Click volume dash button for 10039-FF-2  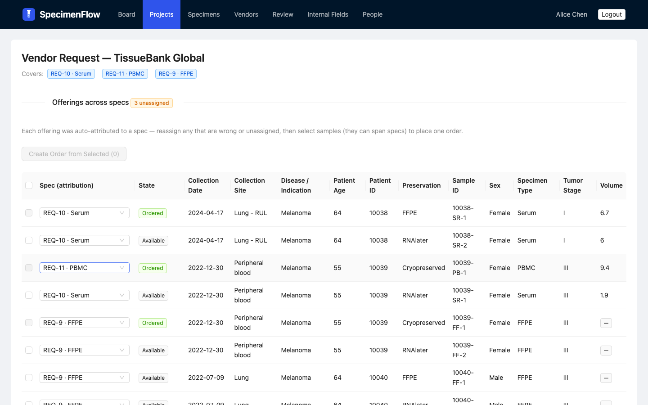[x=606, y=351]
